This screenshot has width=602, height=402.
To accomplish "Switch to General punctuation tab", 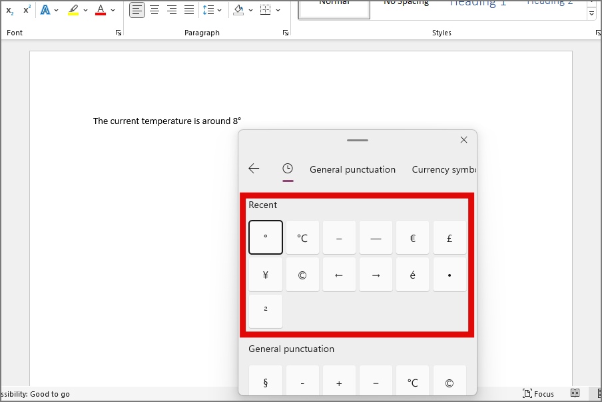I will [x=352, y=169].
